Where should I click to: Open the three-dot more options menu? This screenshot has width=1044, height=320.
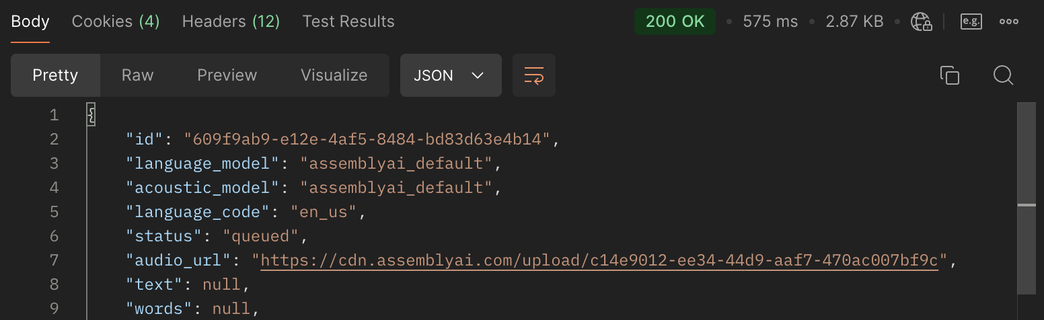click(x=1008, y=22)
